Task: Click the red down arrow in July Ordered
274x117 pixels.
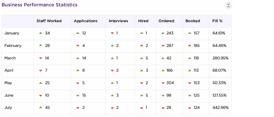Action: coord(163,108)
